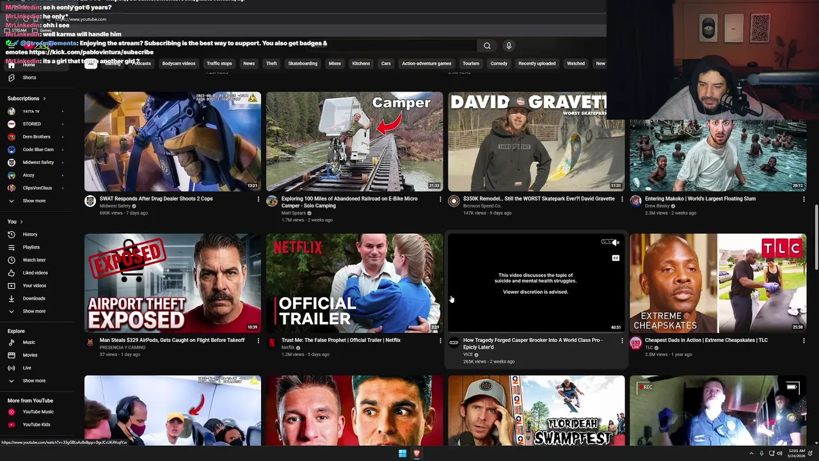The width and height of the screenshot is (819, 461).
Task: Play the Floridah Swampfest thumbnail
Action: click(536, 410)
